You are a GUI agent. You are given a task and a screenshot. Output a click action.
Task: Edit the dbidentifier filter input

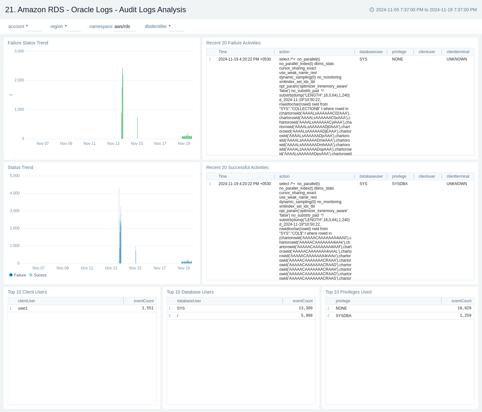click(x=177, y=27)
